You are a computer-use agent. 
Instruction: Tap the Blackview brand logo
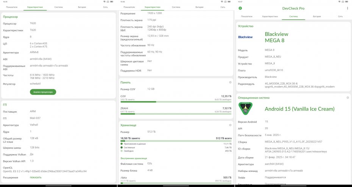(245, 37)
